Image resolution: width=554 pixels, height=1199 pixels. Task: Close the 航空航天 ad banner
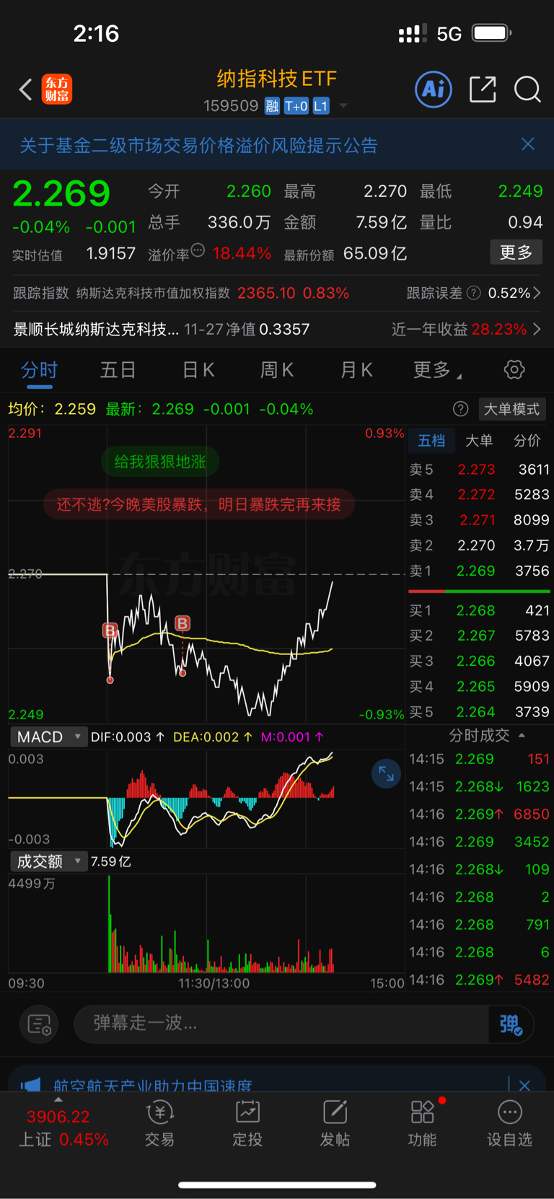524,1084
